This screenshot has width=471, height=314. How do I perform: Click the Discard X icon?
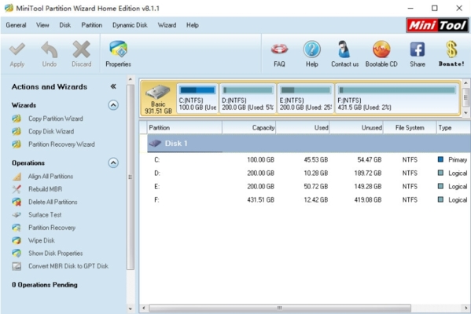82,49
